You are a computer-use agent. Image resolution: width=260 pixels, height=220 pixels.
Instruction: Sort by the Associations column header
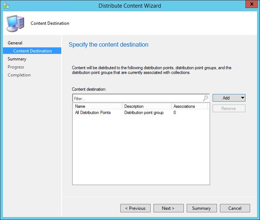pos(189,106)
